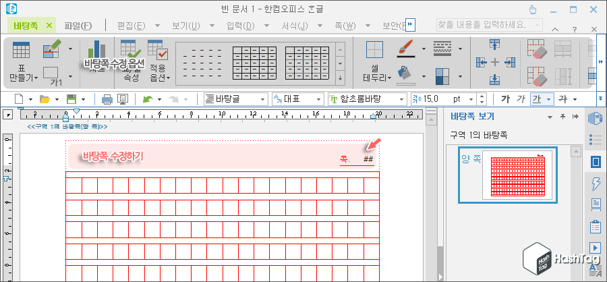
Task: Select the 양 쪽 master page thumbnail
Action: [x=508, y=175]
